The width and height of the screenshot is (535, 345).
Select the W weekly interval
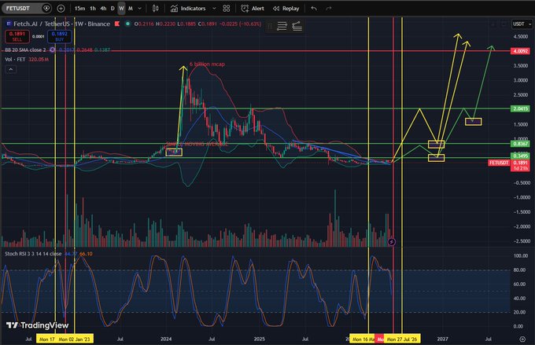pyautogui.click(x=121, y=8)
